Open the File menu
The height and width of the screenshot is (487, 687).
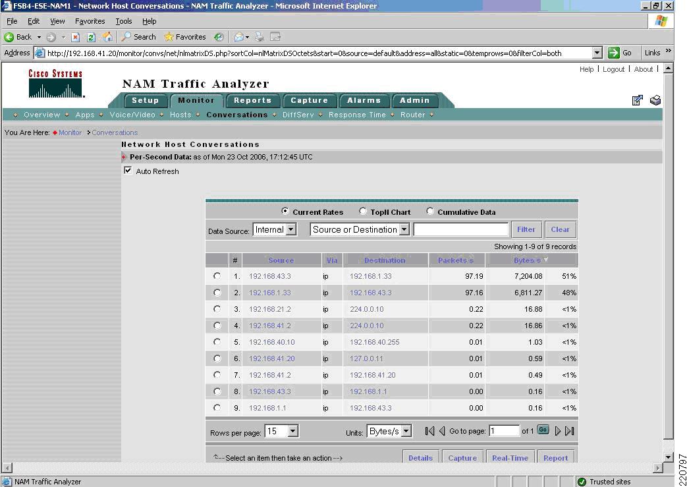12,21
